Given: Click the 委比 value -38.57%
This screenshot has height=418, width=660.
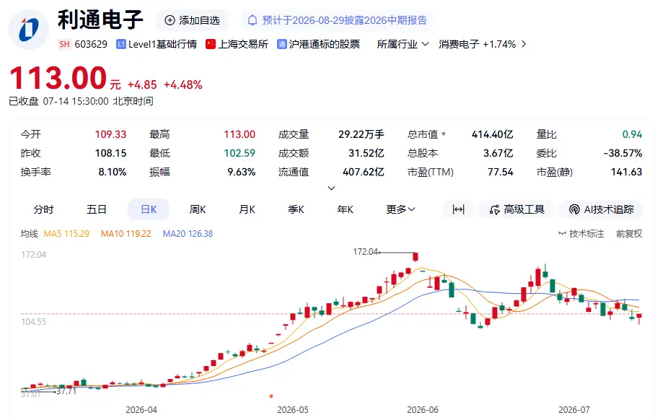Looking at the screenshot, I should (x=623, y=153).
